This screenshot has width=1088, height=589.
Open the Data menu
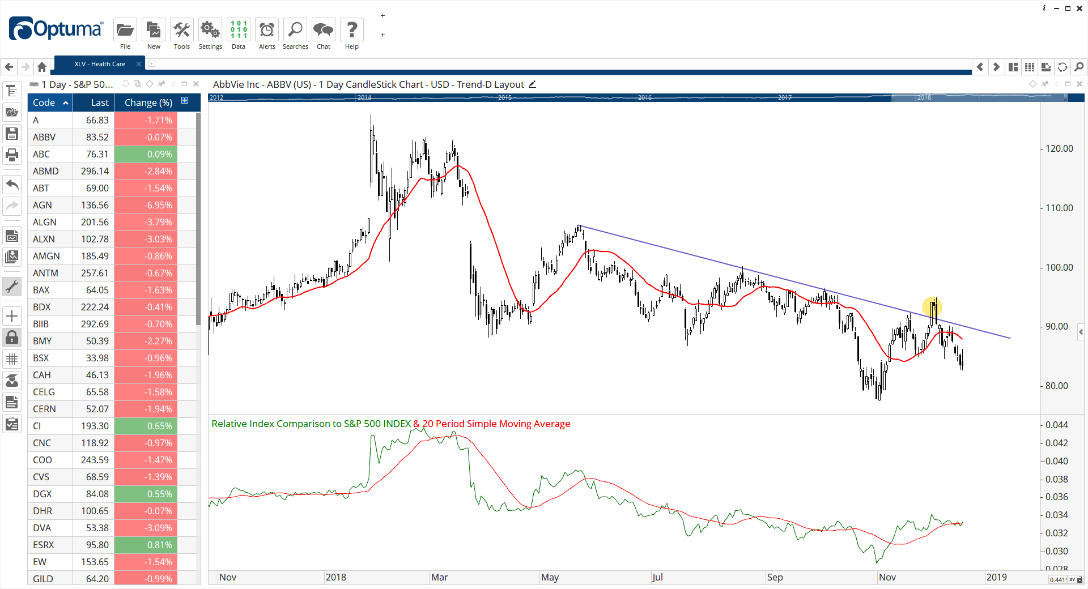click(239, 34)
